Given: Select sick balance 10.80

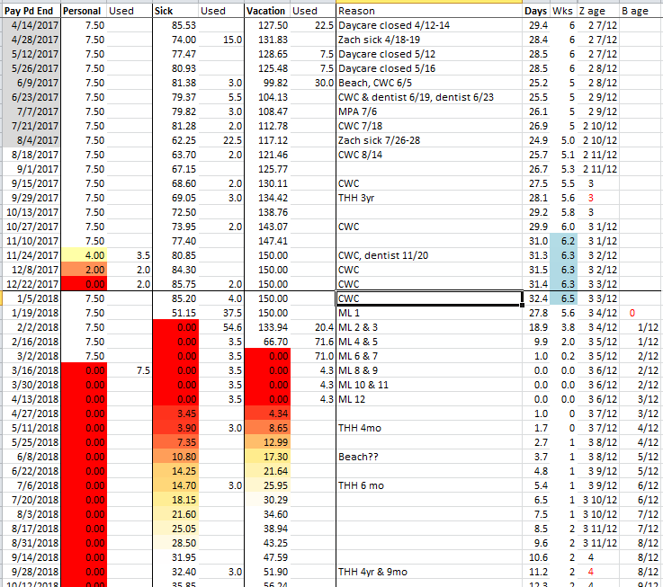Looking at the screenshot, I should click(x=175, y=457).
